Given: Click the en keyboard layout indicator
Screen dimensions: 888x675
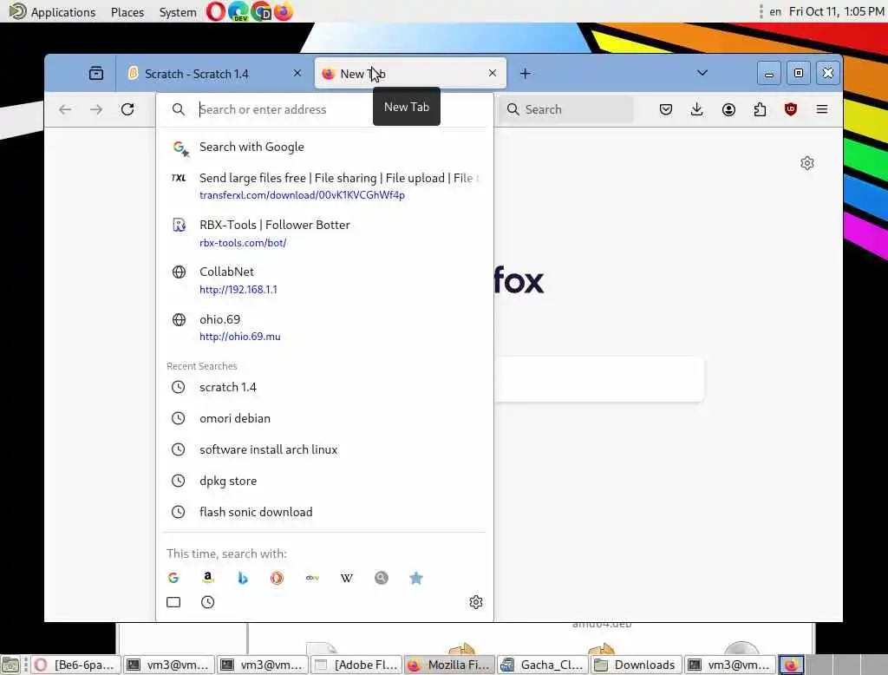Looking at the screenshot, I should pyautogui.click(x=775, y=11).
